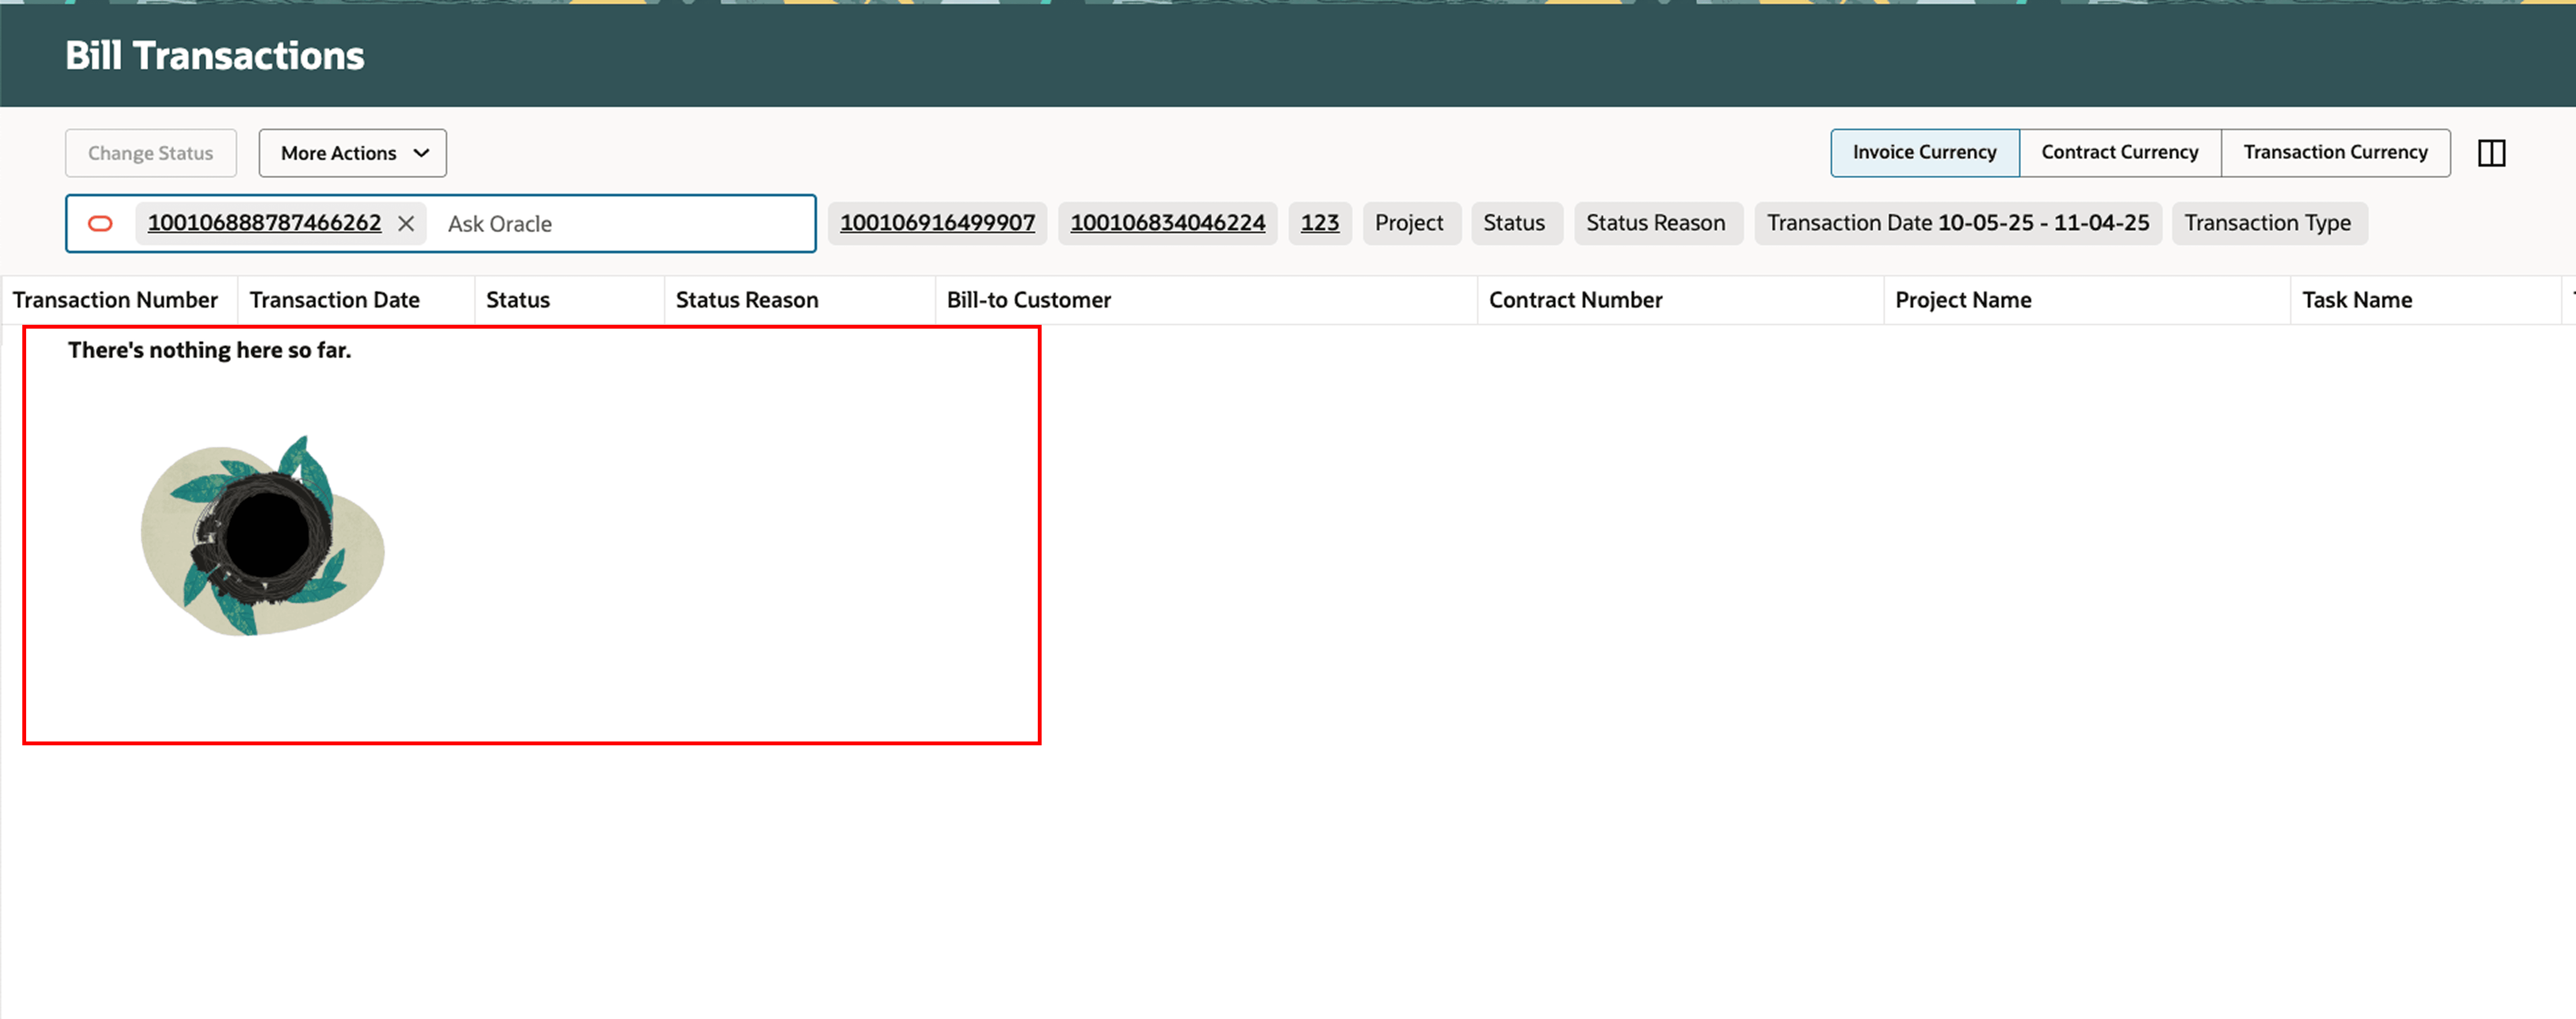Sort by the Bill-to Customer column

(1029, 299)
